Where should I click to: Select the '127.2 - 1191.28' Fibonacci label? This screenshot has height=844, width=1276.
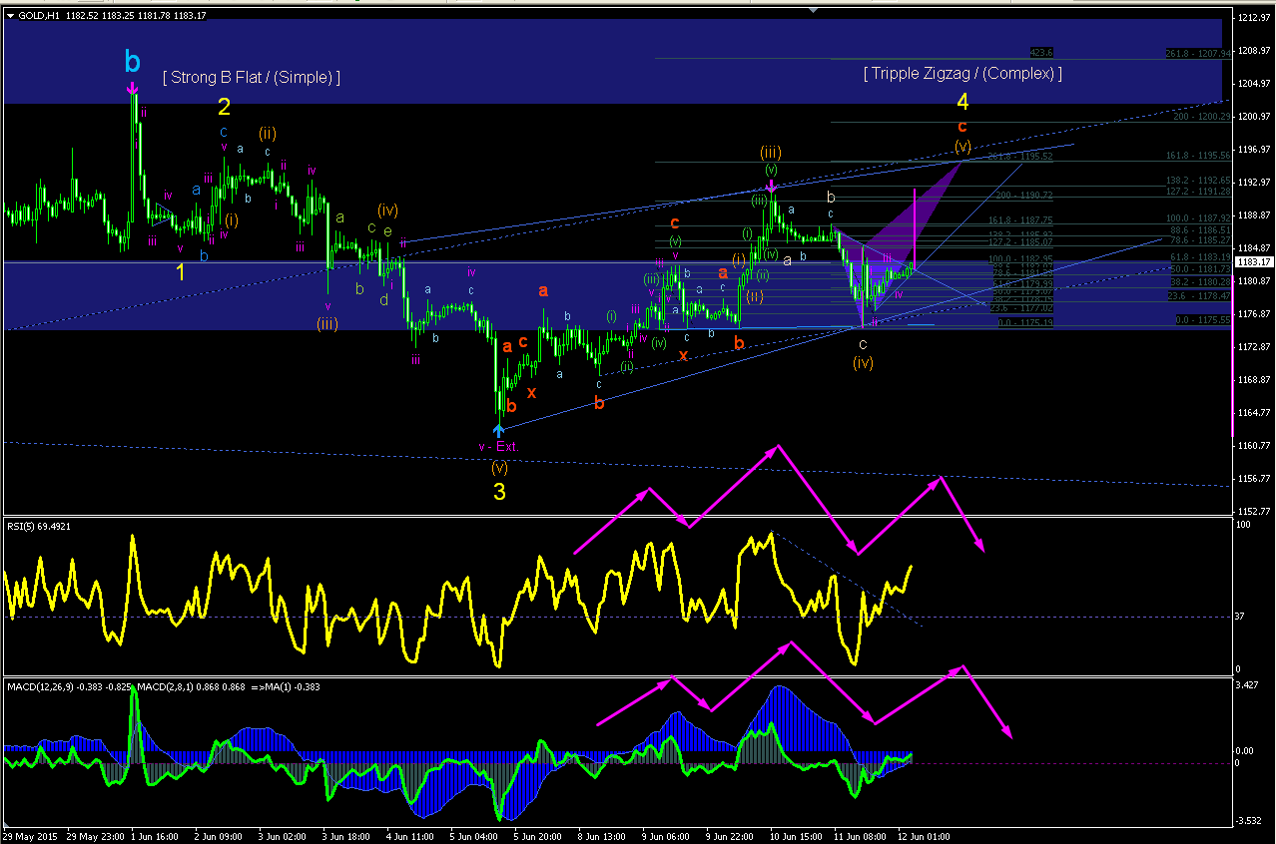coord(1198,191)
